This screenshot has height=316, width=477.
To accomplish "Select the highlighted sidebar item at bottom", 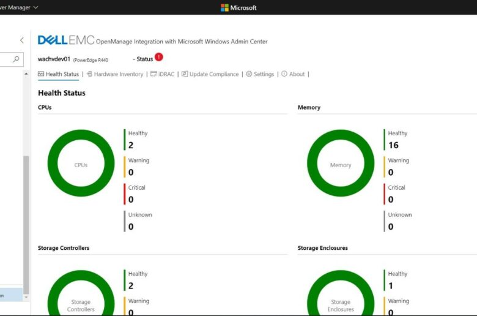I will (11, 295).
